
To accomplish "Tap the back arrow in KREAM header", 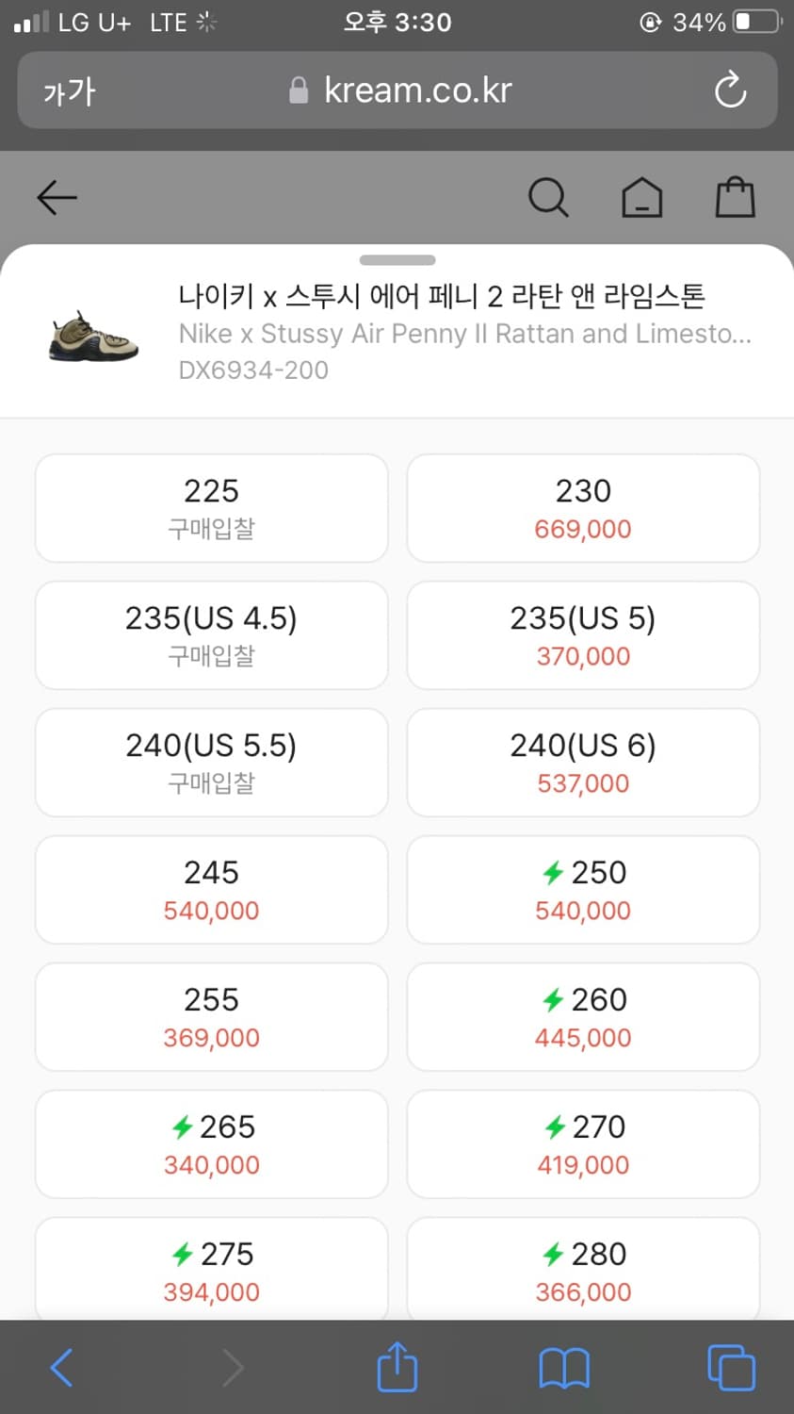I will click(57, 198).
